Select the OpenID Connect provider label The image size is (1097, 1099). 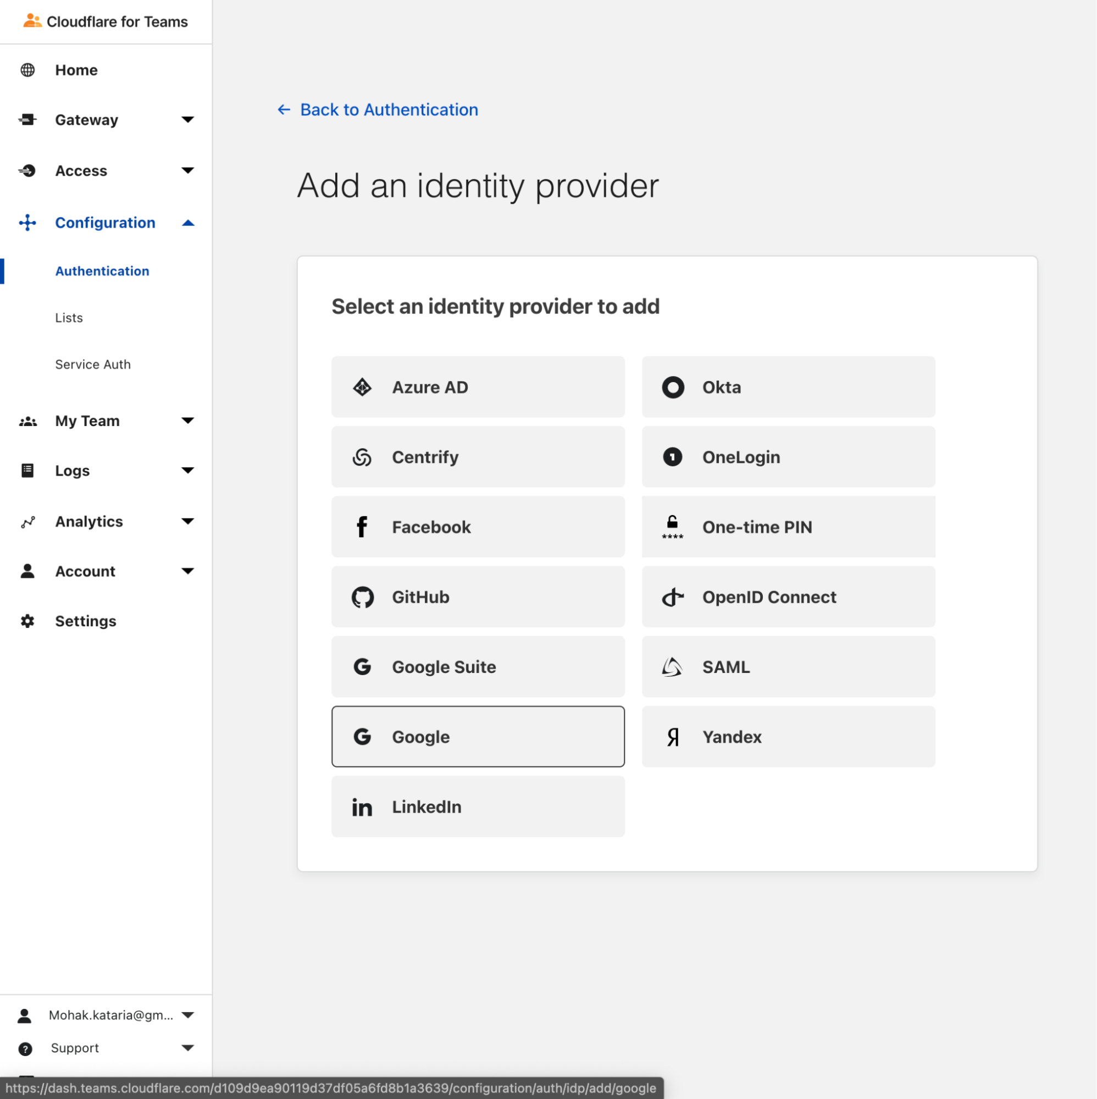769,597
